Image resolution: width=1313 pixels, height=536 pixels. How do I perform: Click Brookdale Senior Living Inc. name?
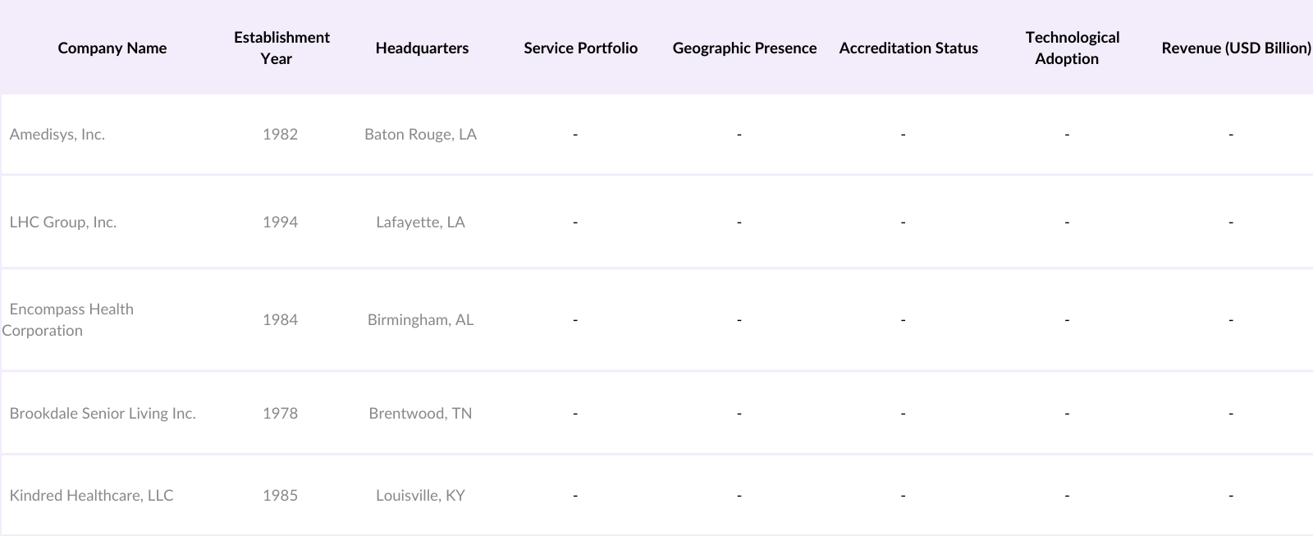pos(103,414)
